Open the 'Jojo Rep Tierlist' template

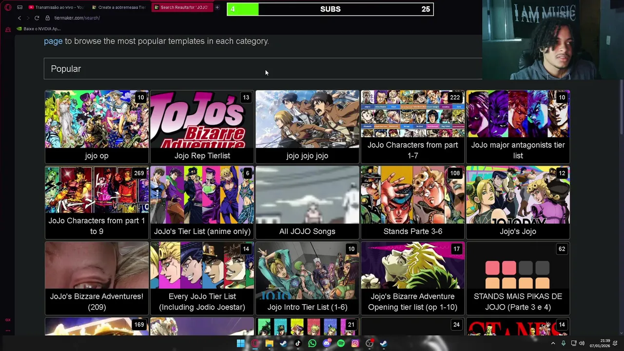point(202,126)
